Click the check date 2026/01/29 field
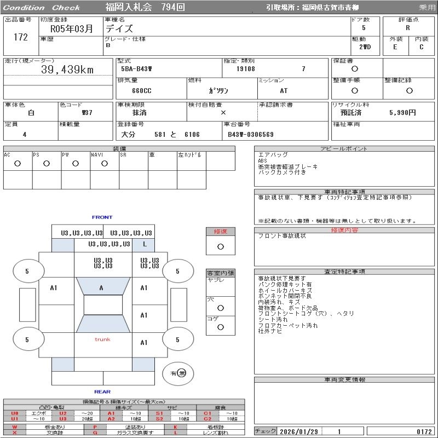Image resolution: width=438 pixels, height=438 pixels. point(299,431)
